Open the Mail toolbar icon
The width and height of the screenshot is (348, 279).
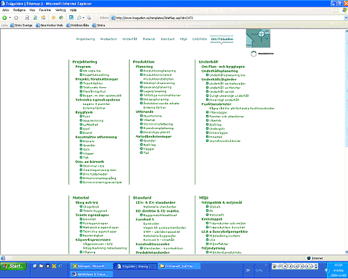point(79,18)
